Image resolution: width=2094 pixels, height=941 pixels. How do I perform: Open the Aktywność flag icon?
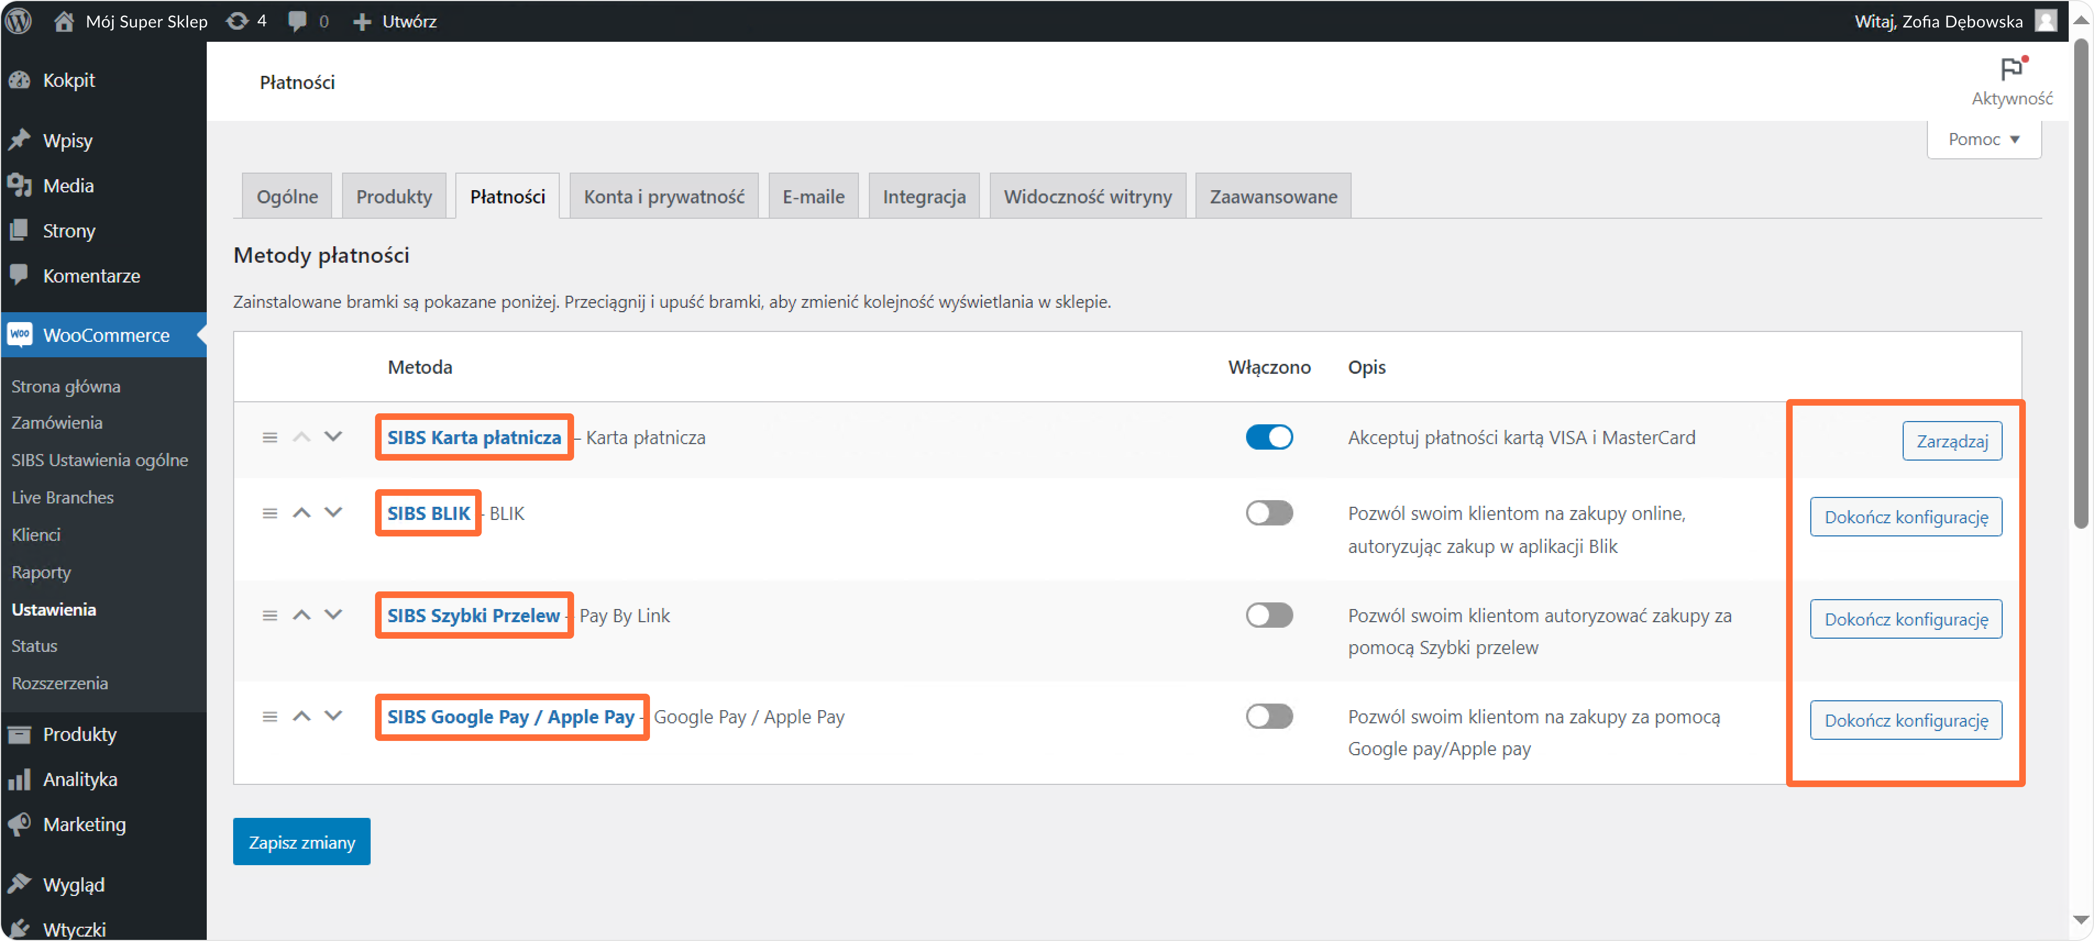click(2011, 69)
